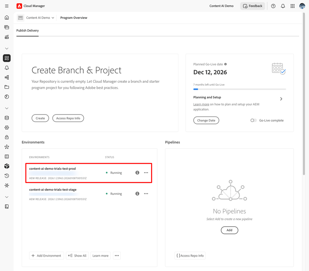Click the Change Date button
Viewport: 309px width, 271px height.
point(206,120)
